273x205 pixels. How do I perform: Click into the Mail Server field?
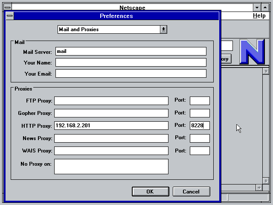pos(131,51)
